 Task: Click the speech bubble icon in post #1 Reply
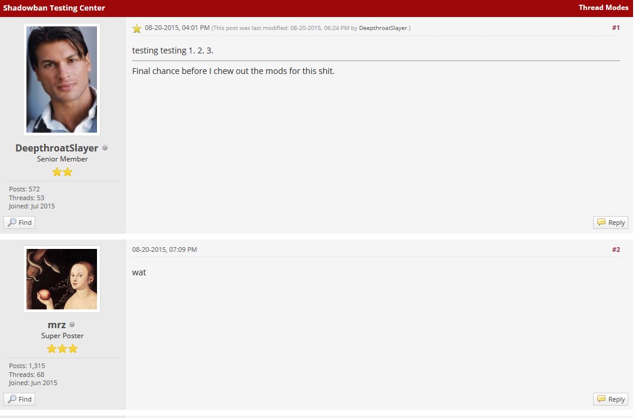pyautogui.click(x=601, y=222)
